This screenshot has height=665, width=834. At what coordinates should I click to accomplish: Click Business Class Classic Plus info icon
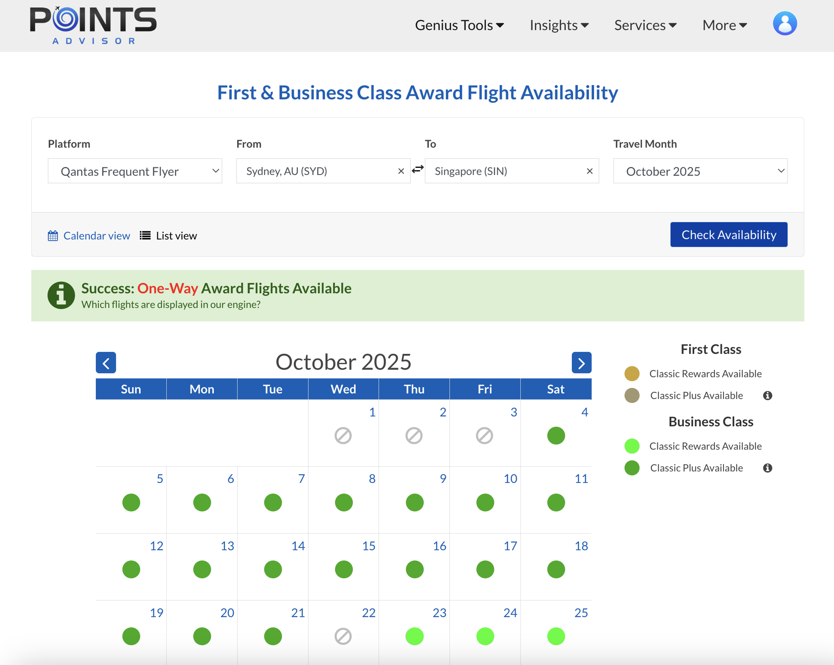[x=767, y=468]
